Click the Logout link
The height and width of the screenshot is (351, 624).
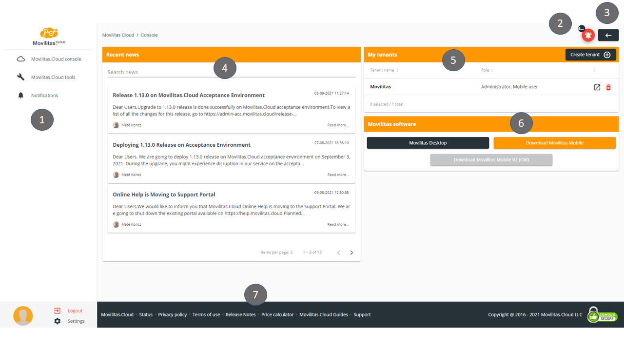click(x=75, y=311)
